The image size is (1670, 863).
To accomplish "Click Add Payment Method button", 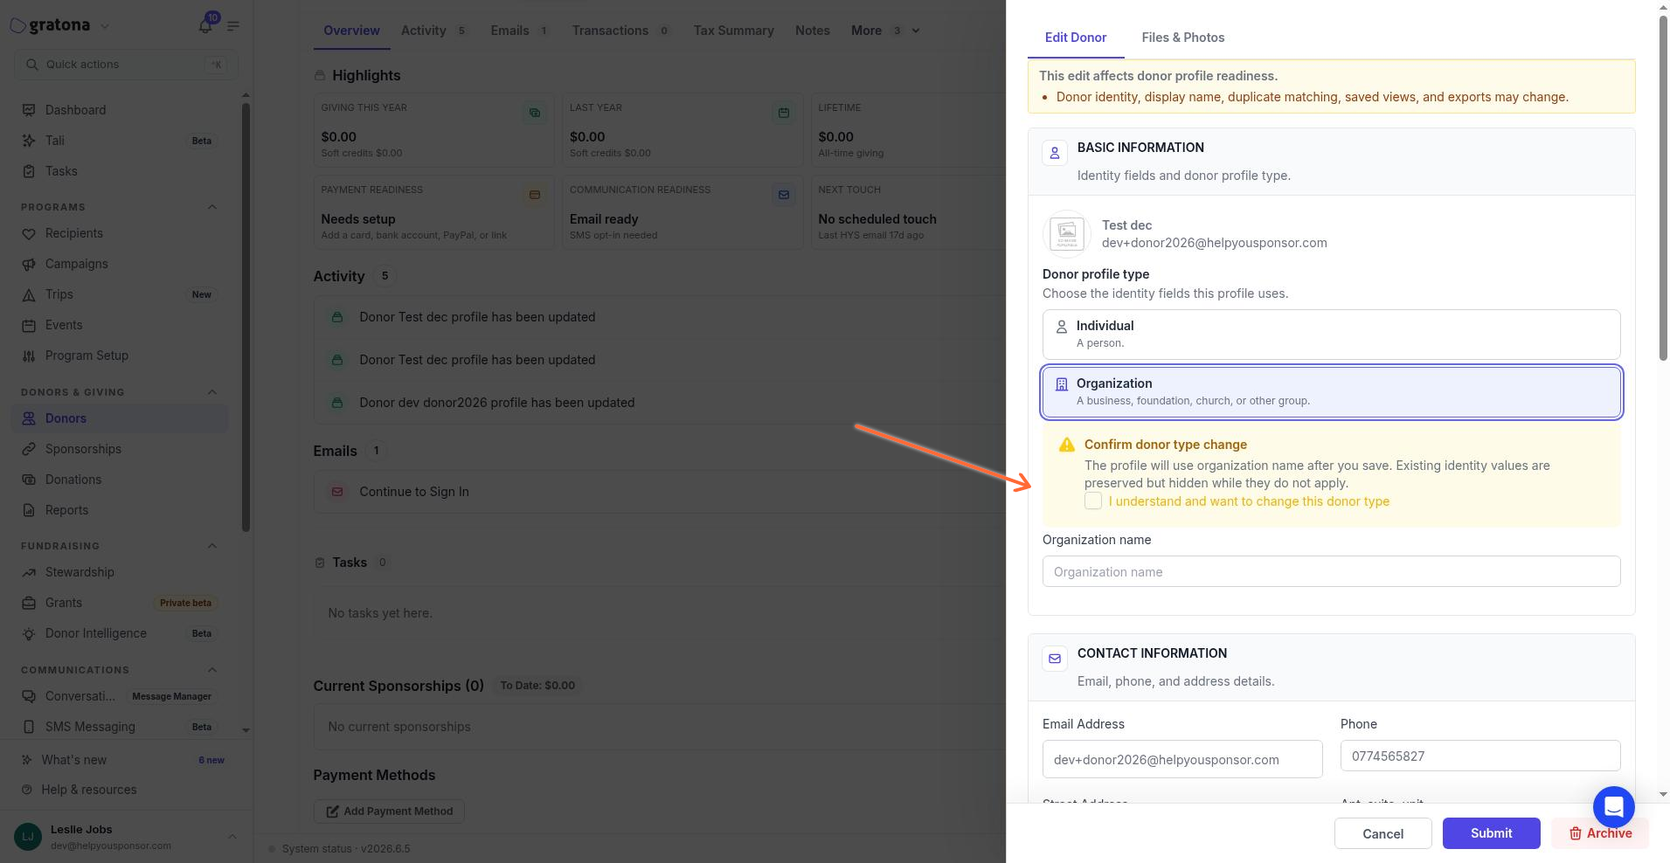I will [x=389, y=811].
